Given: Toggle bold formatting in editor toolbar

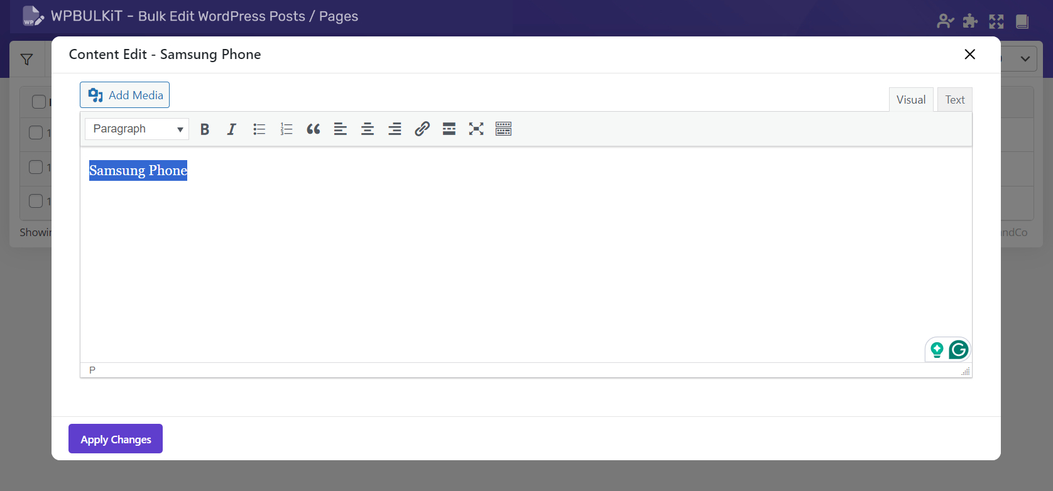Looking at the screenshot, I should [204, 129].
